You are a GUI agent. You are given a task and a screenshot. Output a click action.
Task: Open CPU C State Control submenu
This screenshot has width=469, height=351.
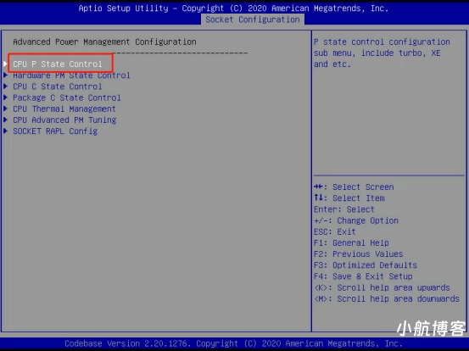point(58,86)
